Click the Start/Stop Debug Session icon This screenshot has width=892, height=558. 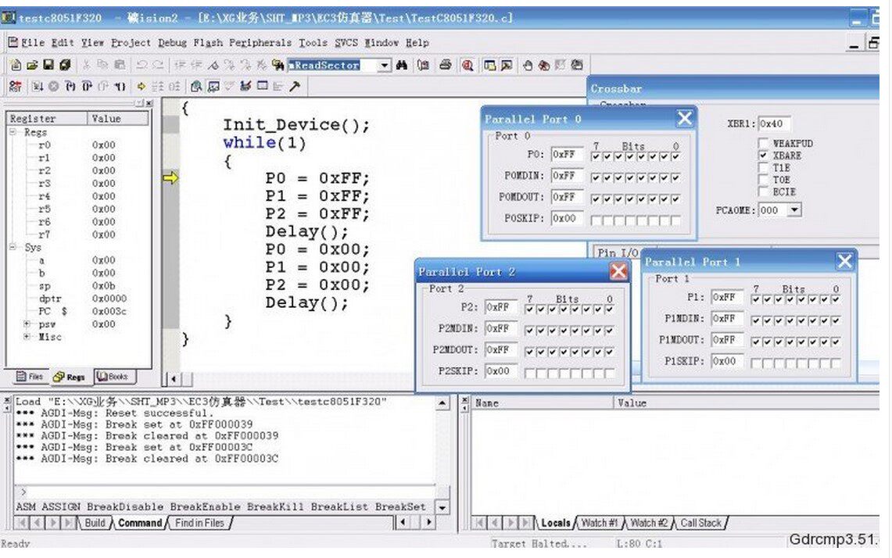tap(467, 66)
